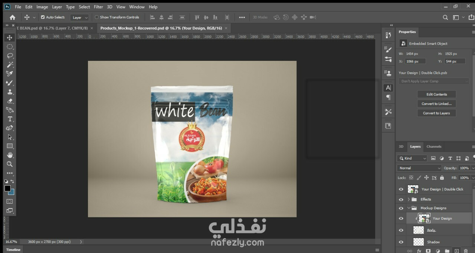Hide the Shadow layer
Screen dimensions: 475x253
pyautogui.click(x=401, y=242)
